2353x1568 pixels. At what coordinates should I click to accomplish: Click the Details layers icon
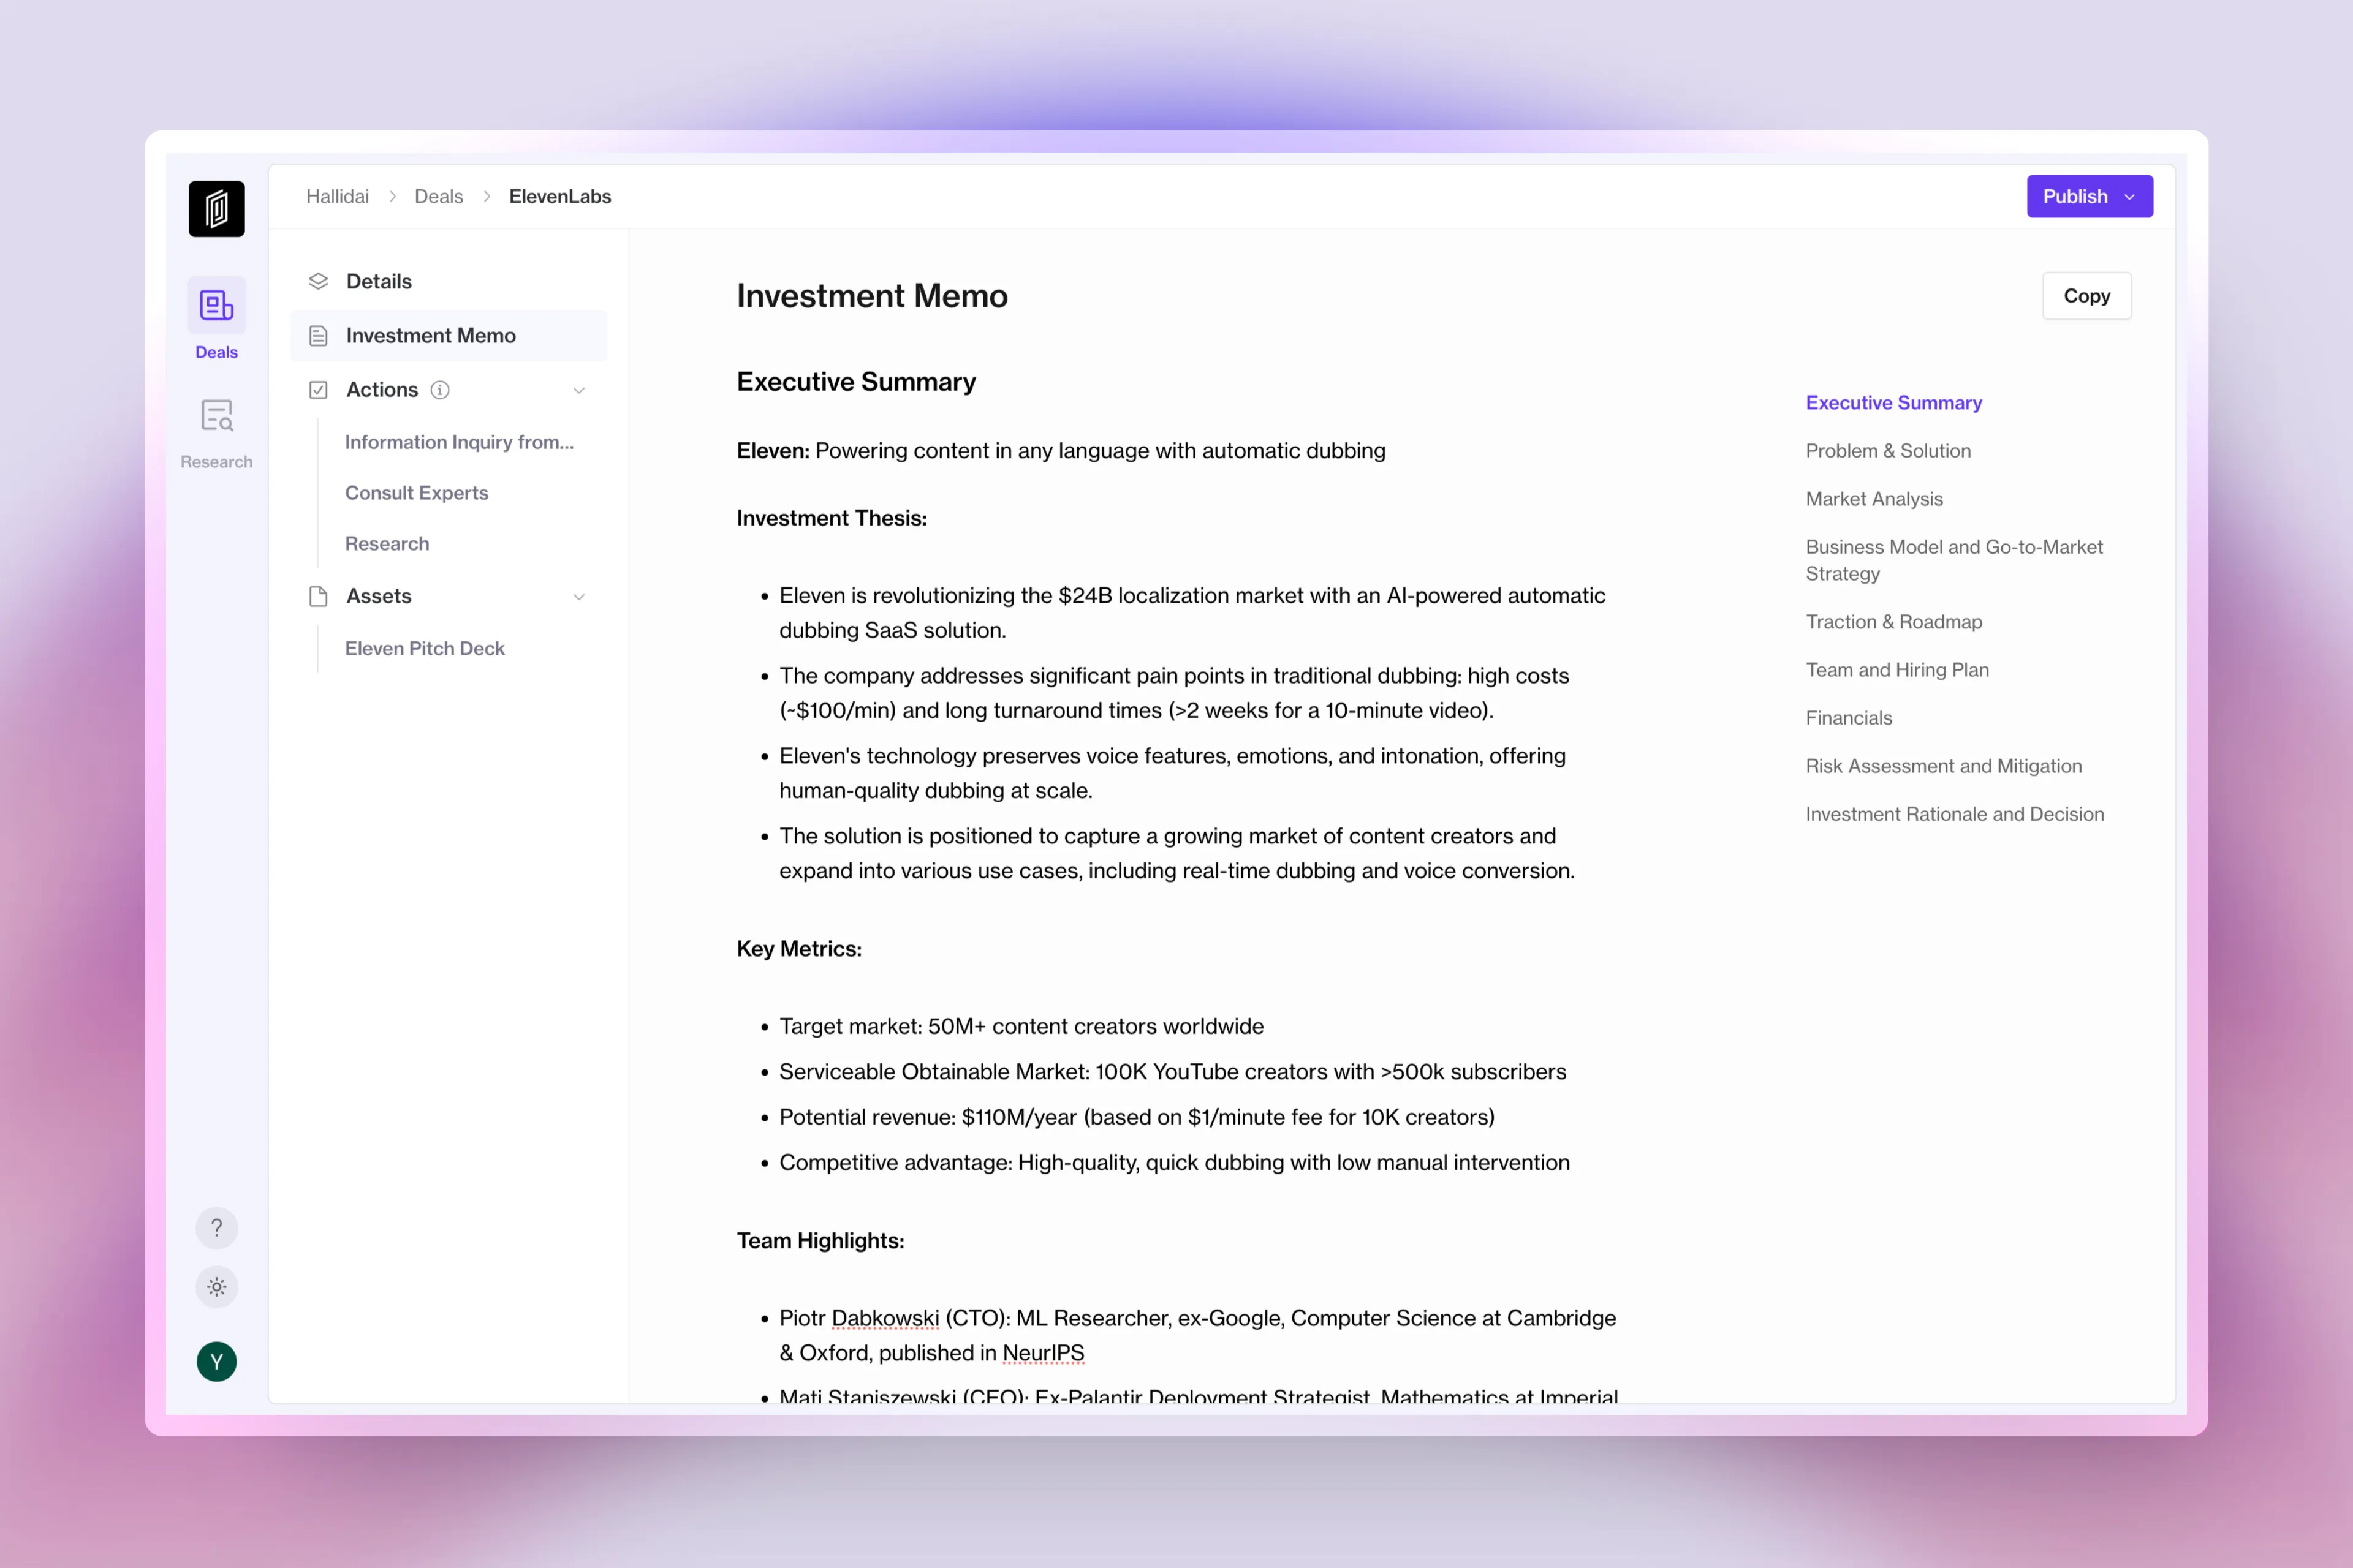tap(318, 281)
